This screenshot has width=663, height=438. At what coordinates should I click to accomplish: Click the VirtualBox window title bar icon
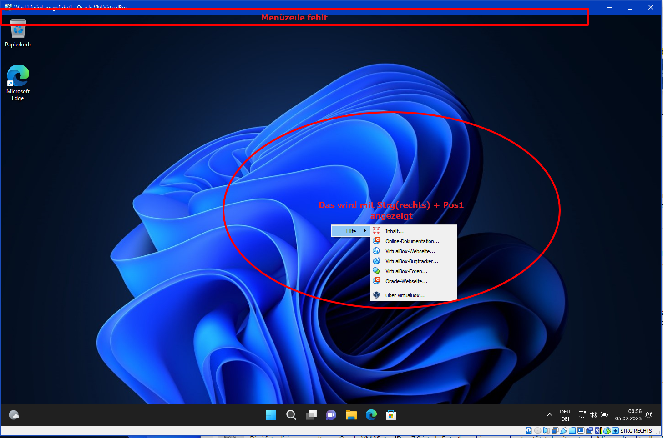[x=8, y=7]
